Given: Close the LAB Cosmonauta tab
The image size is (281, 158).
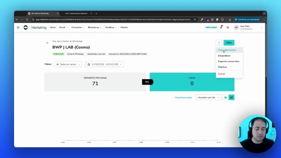Looking at the screenshot, I should 91,14.
